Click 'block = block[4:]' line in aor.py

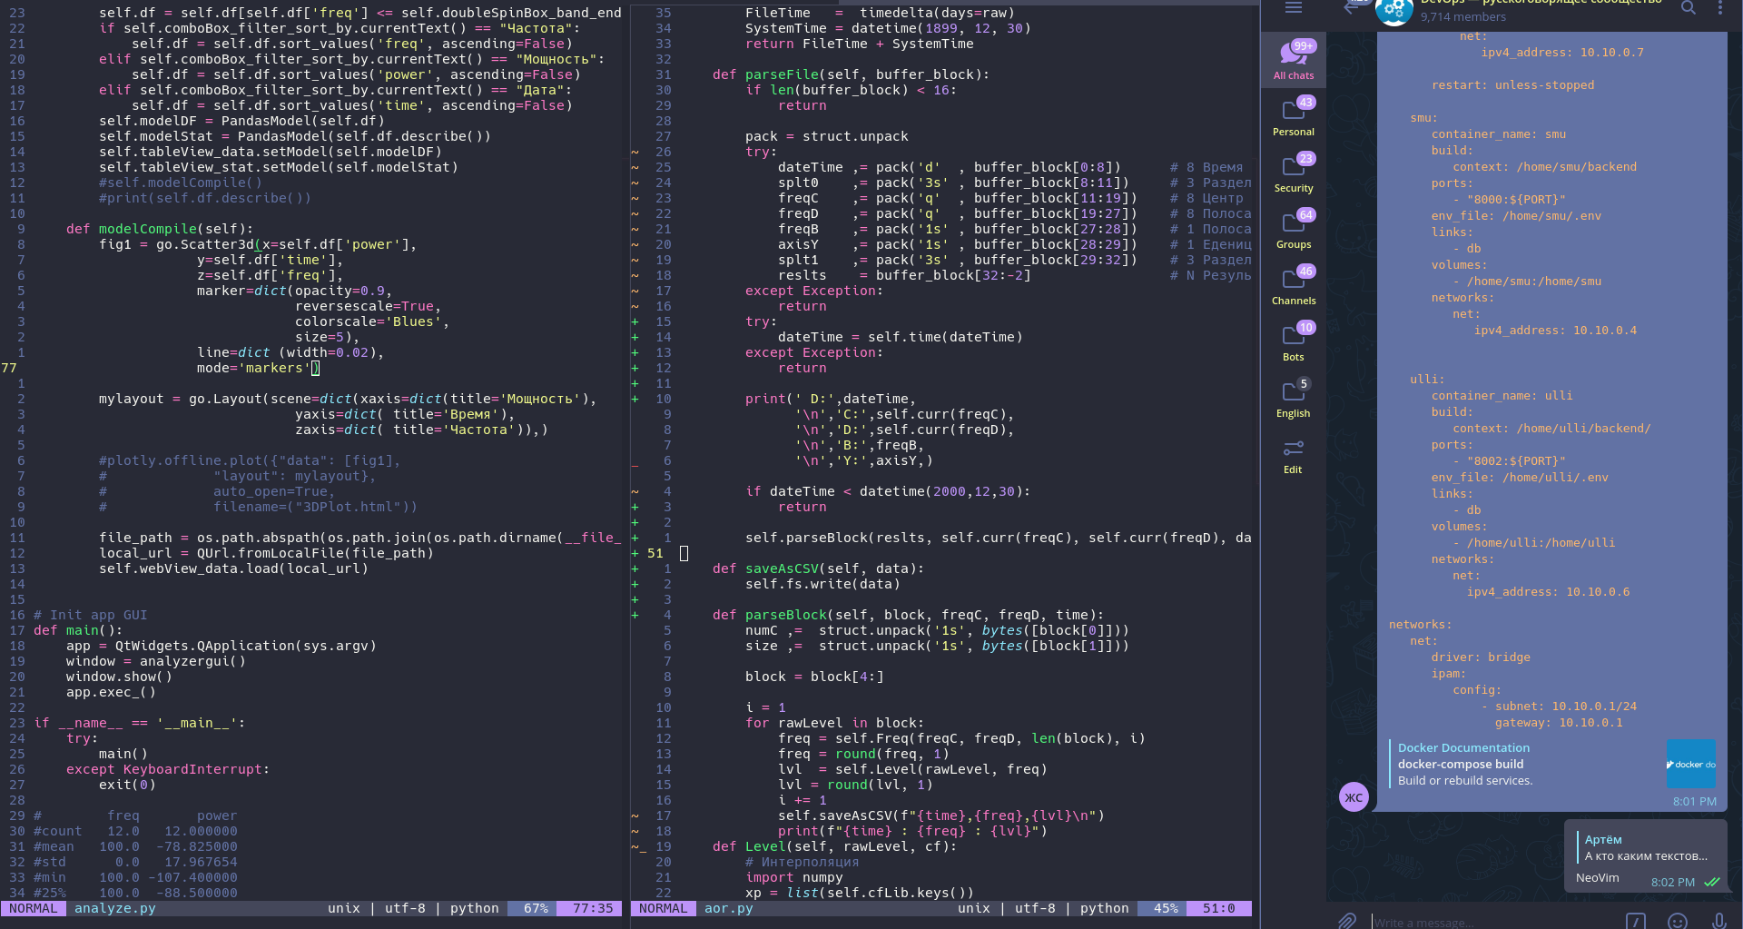coord(813,677)
